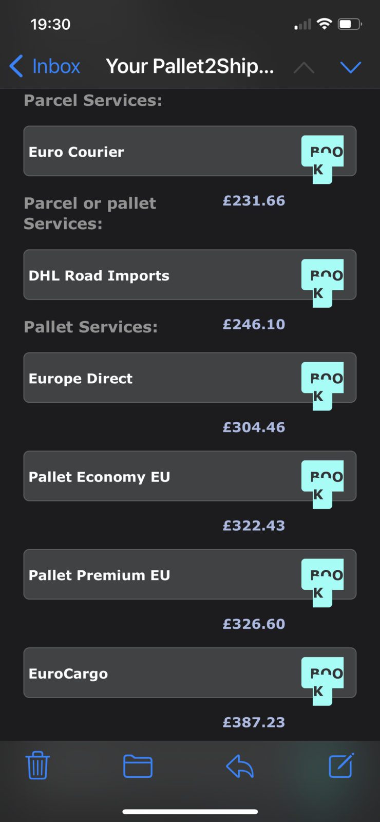Book the Europe Direct pallet service
Image resolution: width=380 pixels, height=822 pixels.
[322, 386]
